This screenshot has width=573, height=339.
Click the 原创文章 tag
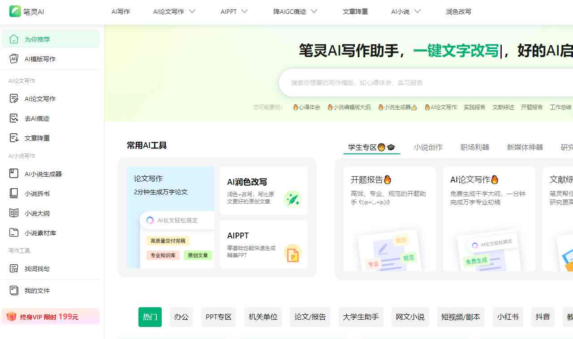point(198,255)
